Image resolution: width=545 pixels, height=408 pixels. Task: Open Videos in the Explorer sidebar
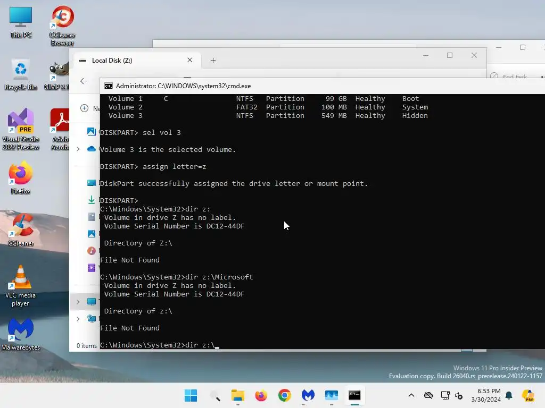92,268
